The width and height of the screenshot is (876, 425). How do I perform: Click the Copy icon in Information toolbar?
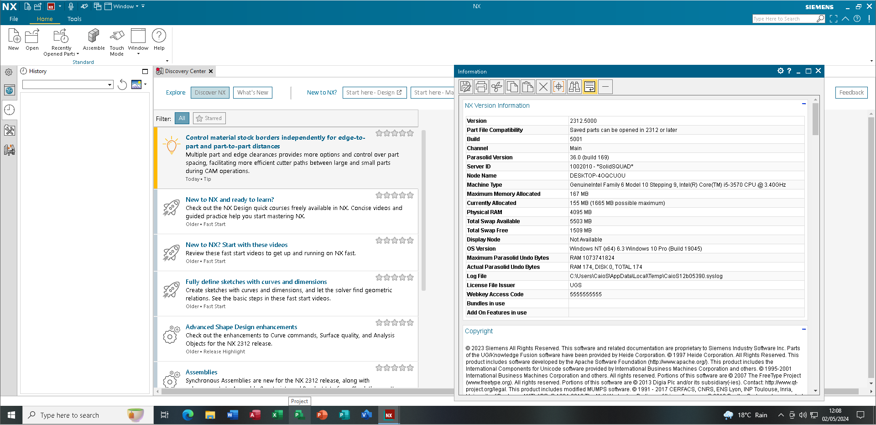coord(512,87)
